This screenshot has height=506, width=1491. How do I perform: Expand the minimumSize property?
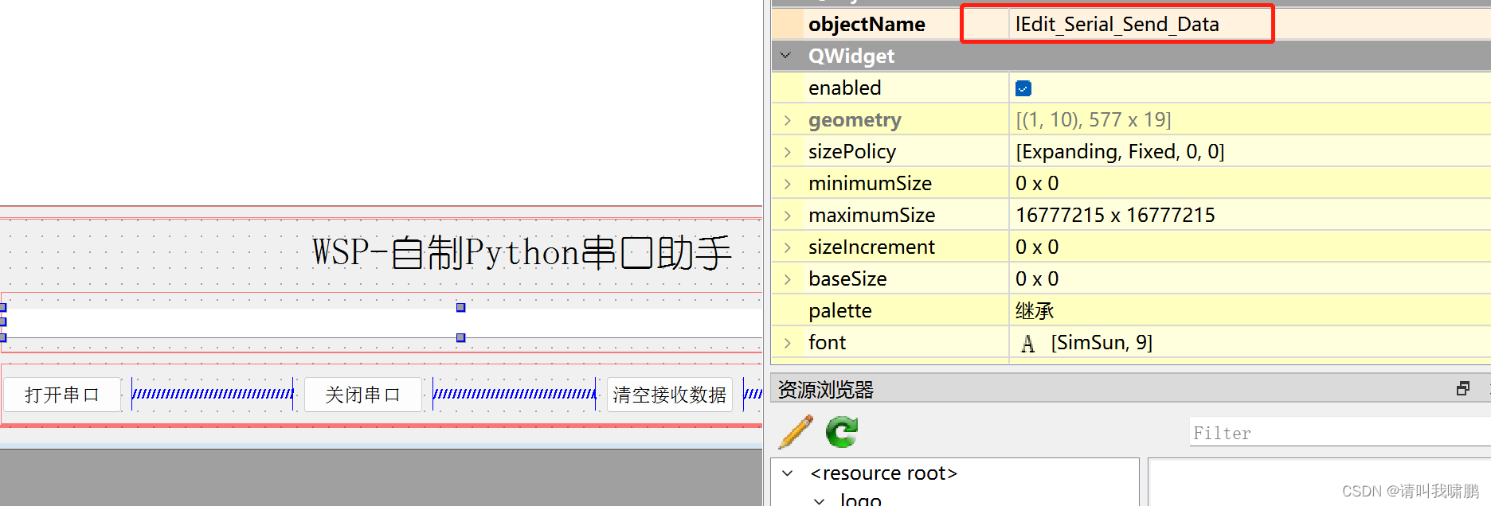(x=788, y=184)
